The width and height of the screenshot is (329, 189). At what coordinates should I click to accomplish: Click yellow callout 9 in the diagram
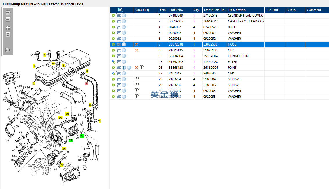click(x=100, y=121)
